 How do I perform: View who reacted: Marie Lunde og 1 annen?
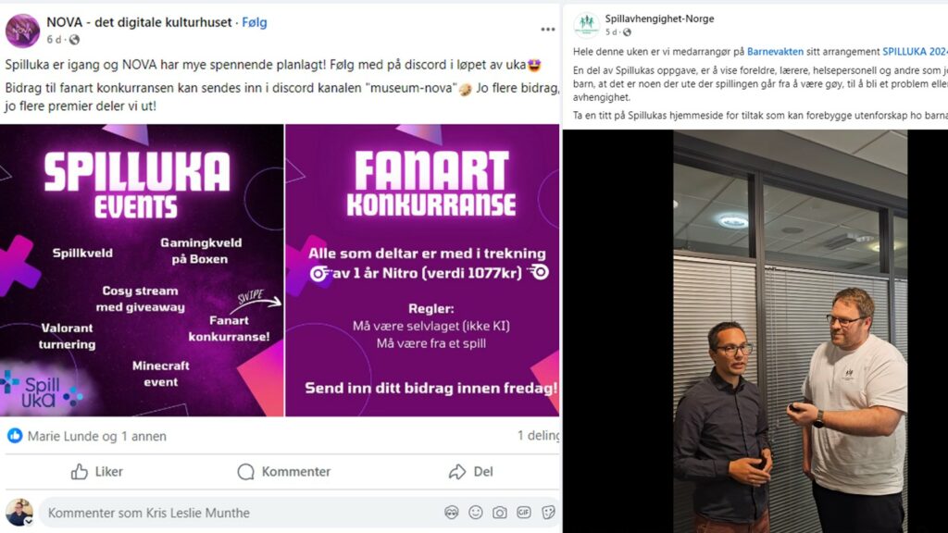click(x=96, y=436)
